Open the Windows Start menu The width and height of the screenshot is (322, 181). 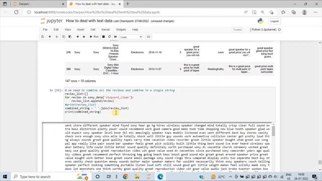pos(5,176)
